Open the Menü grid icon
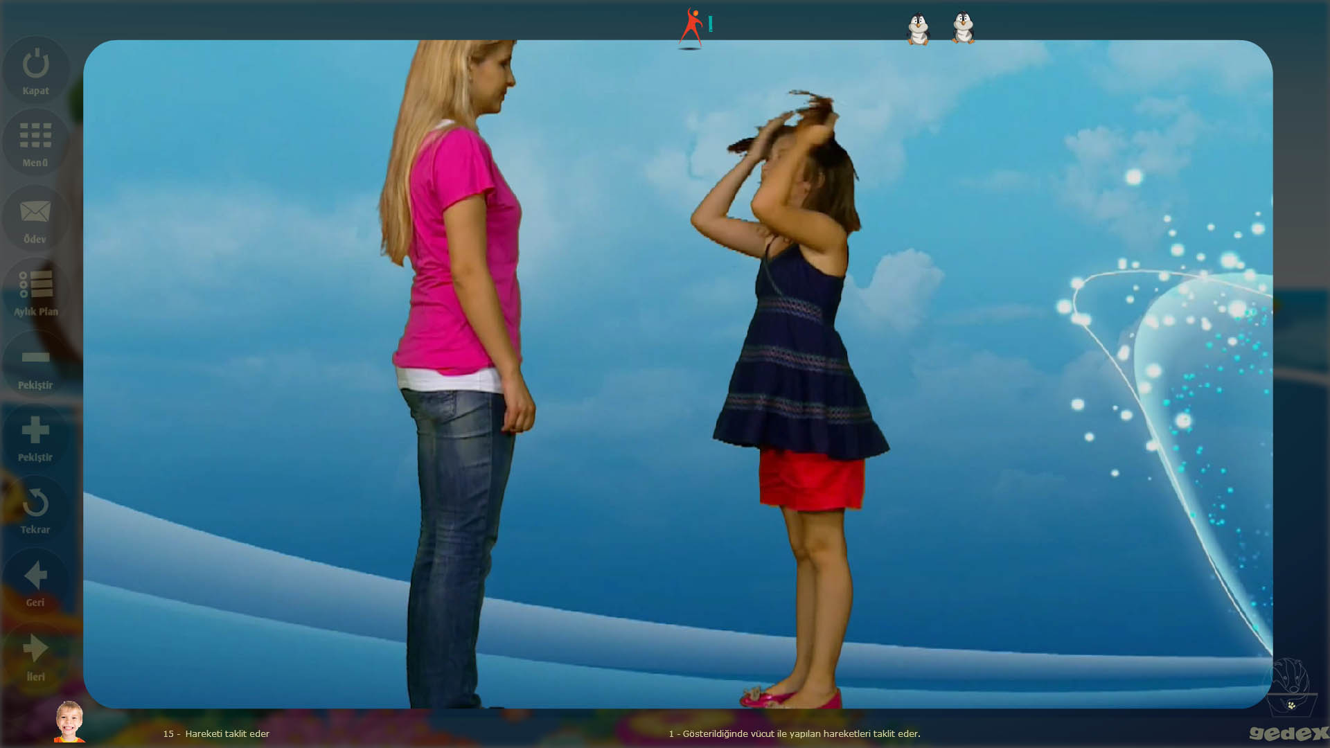Image resolution: width=1330 pixels, height=748 pixels. click(x=35, y=136)
